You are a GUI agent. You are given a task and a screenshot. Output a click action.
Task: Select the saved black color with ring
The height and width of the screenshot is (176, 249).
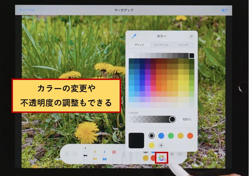151,136
